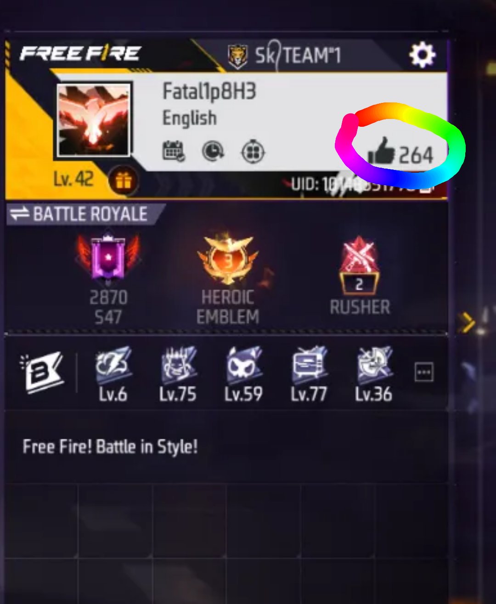
Task: Open the settings gear icon
Action: click(422, 55)
